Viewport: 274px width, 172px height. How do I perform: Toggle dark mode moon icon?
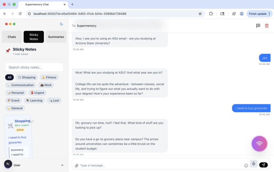[x=61, y=24]
